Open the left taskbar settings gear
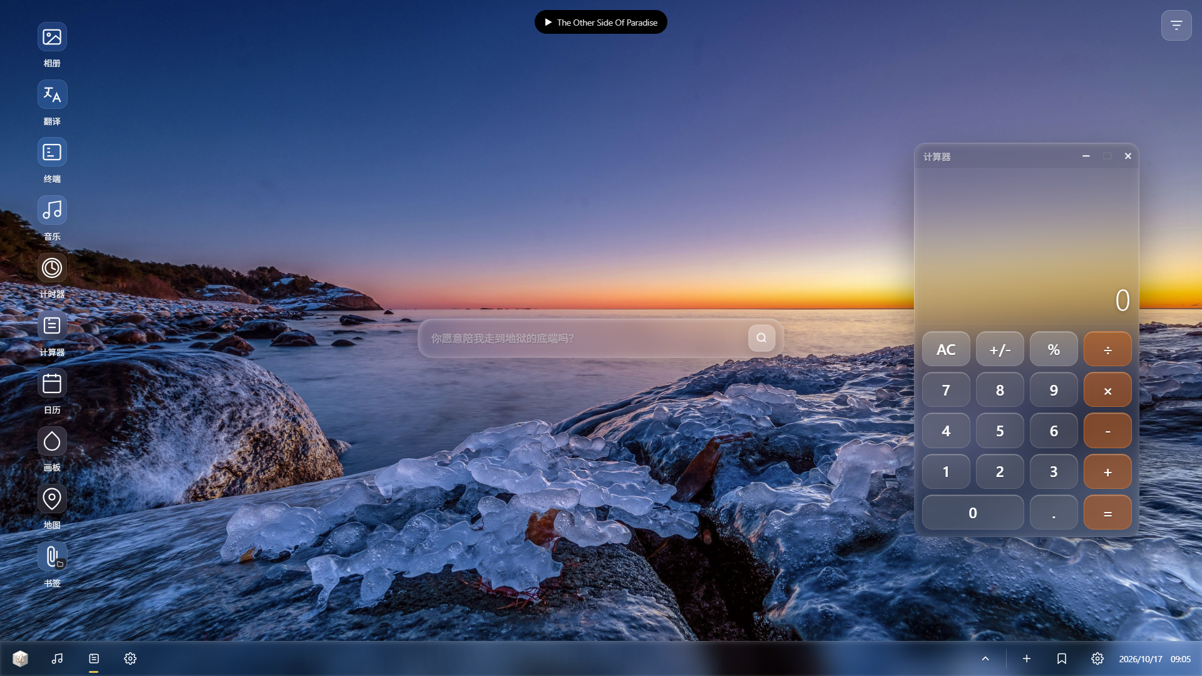 pyautogui.click(x=130, y=658)
